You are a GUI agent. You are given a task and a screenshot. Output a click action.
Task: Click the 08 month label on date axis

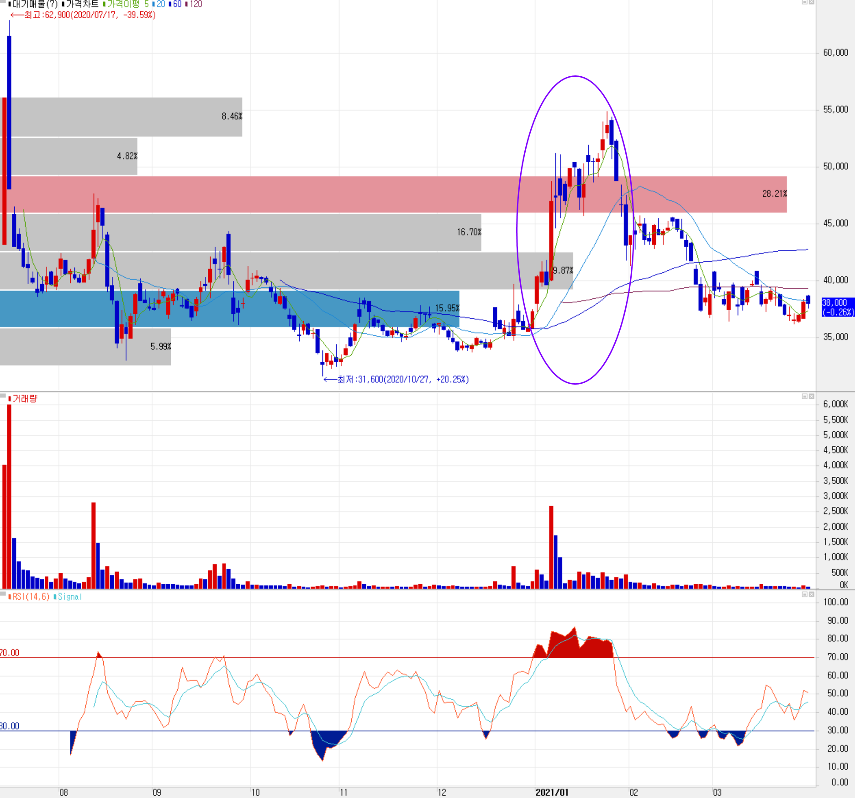(x=63, y=793)
